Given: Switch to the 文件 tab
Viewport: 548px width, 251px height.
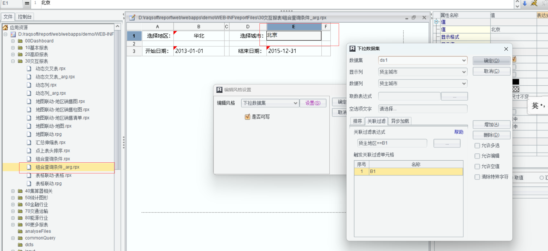Looking at the screenshot, I should click(8, 17).
